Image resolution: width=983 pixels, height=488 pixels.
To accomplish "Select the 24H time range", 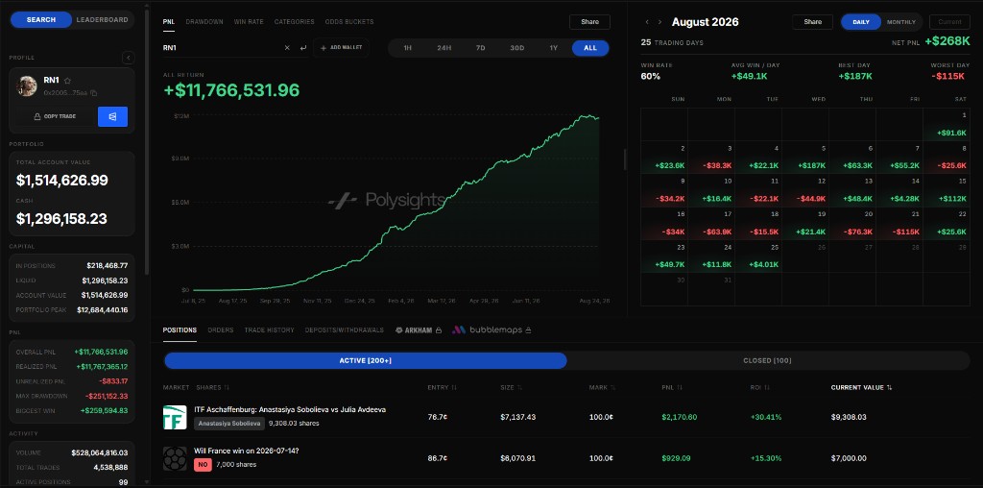I will 444,48.
